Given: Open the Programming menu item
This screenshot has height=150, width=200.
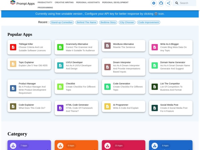Looking at the screenshot, I should (46, 7).
